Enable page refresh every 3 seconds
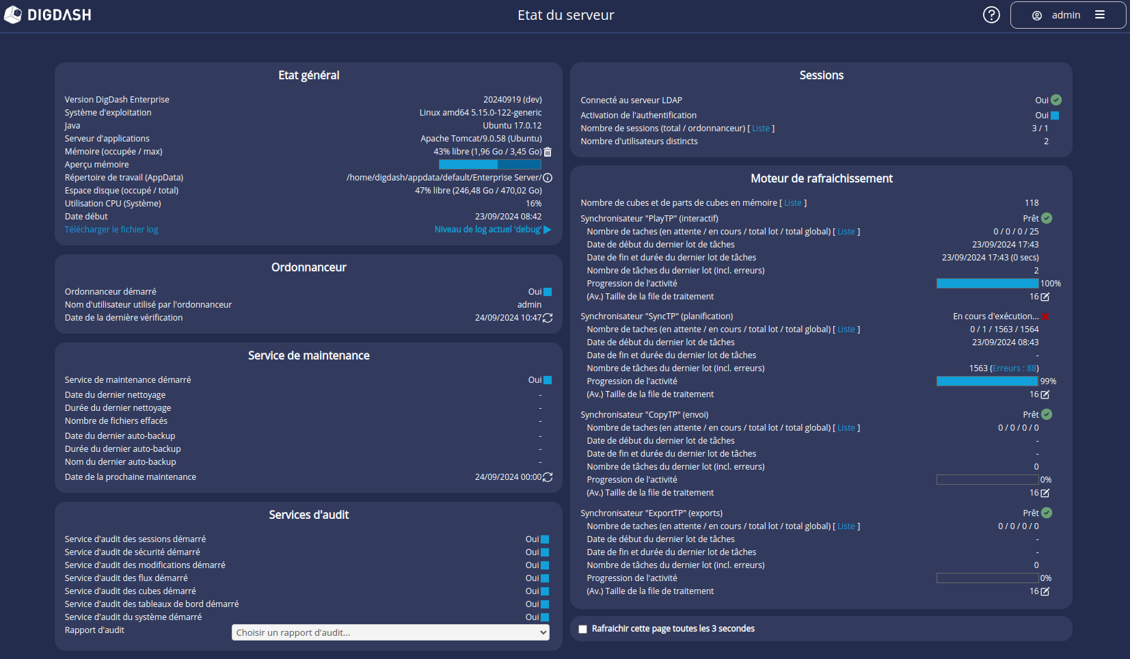Screen dimensions: 1130x659 point(582,628)
